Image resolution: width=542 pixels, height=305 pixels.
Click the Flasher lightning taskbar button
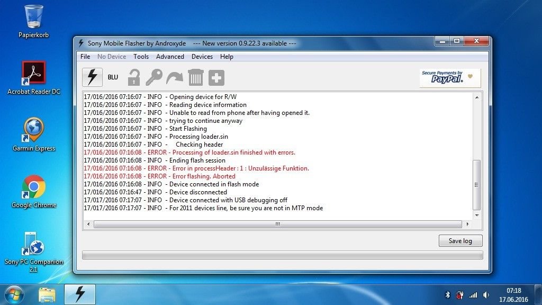(80, 294)
